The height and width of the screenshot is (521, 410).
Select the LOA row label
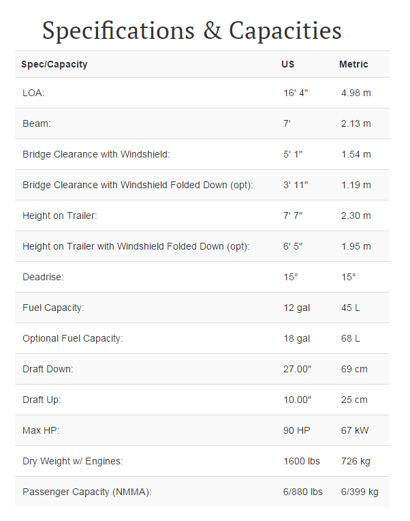click(x=33, y=93)
